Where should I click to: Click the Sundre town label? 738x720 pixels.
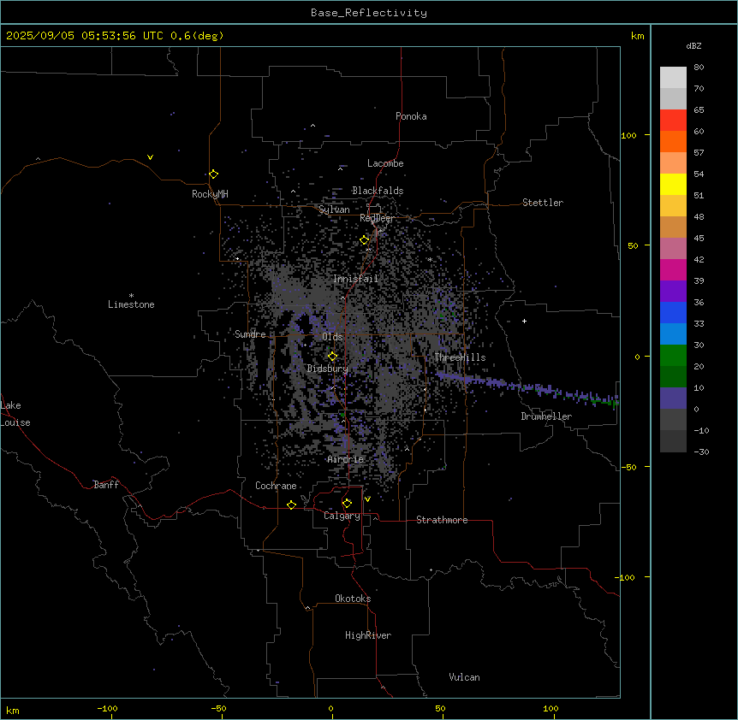[250, 334]
